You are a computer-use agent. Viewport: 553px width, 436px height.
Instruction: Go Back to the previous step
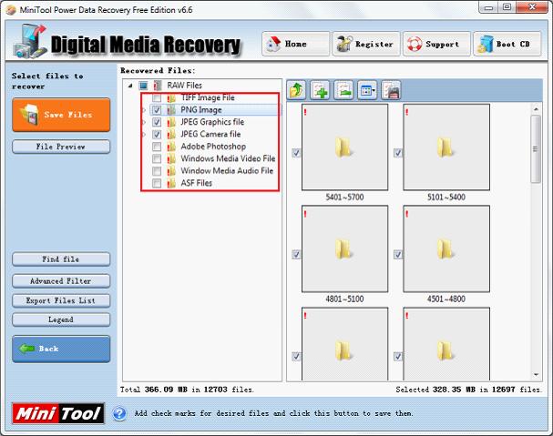click(61, 349)
